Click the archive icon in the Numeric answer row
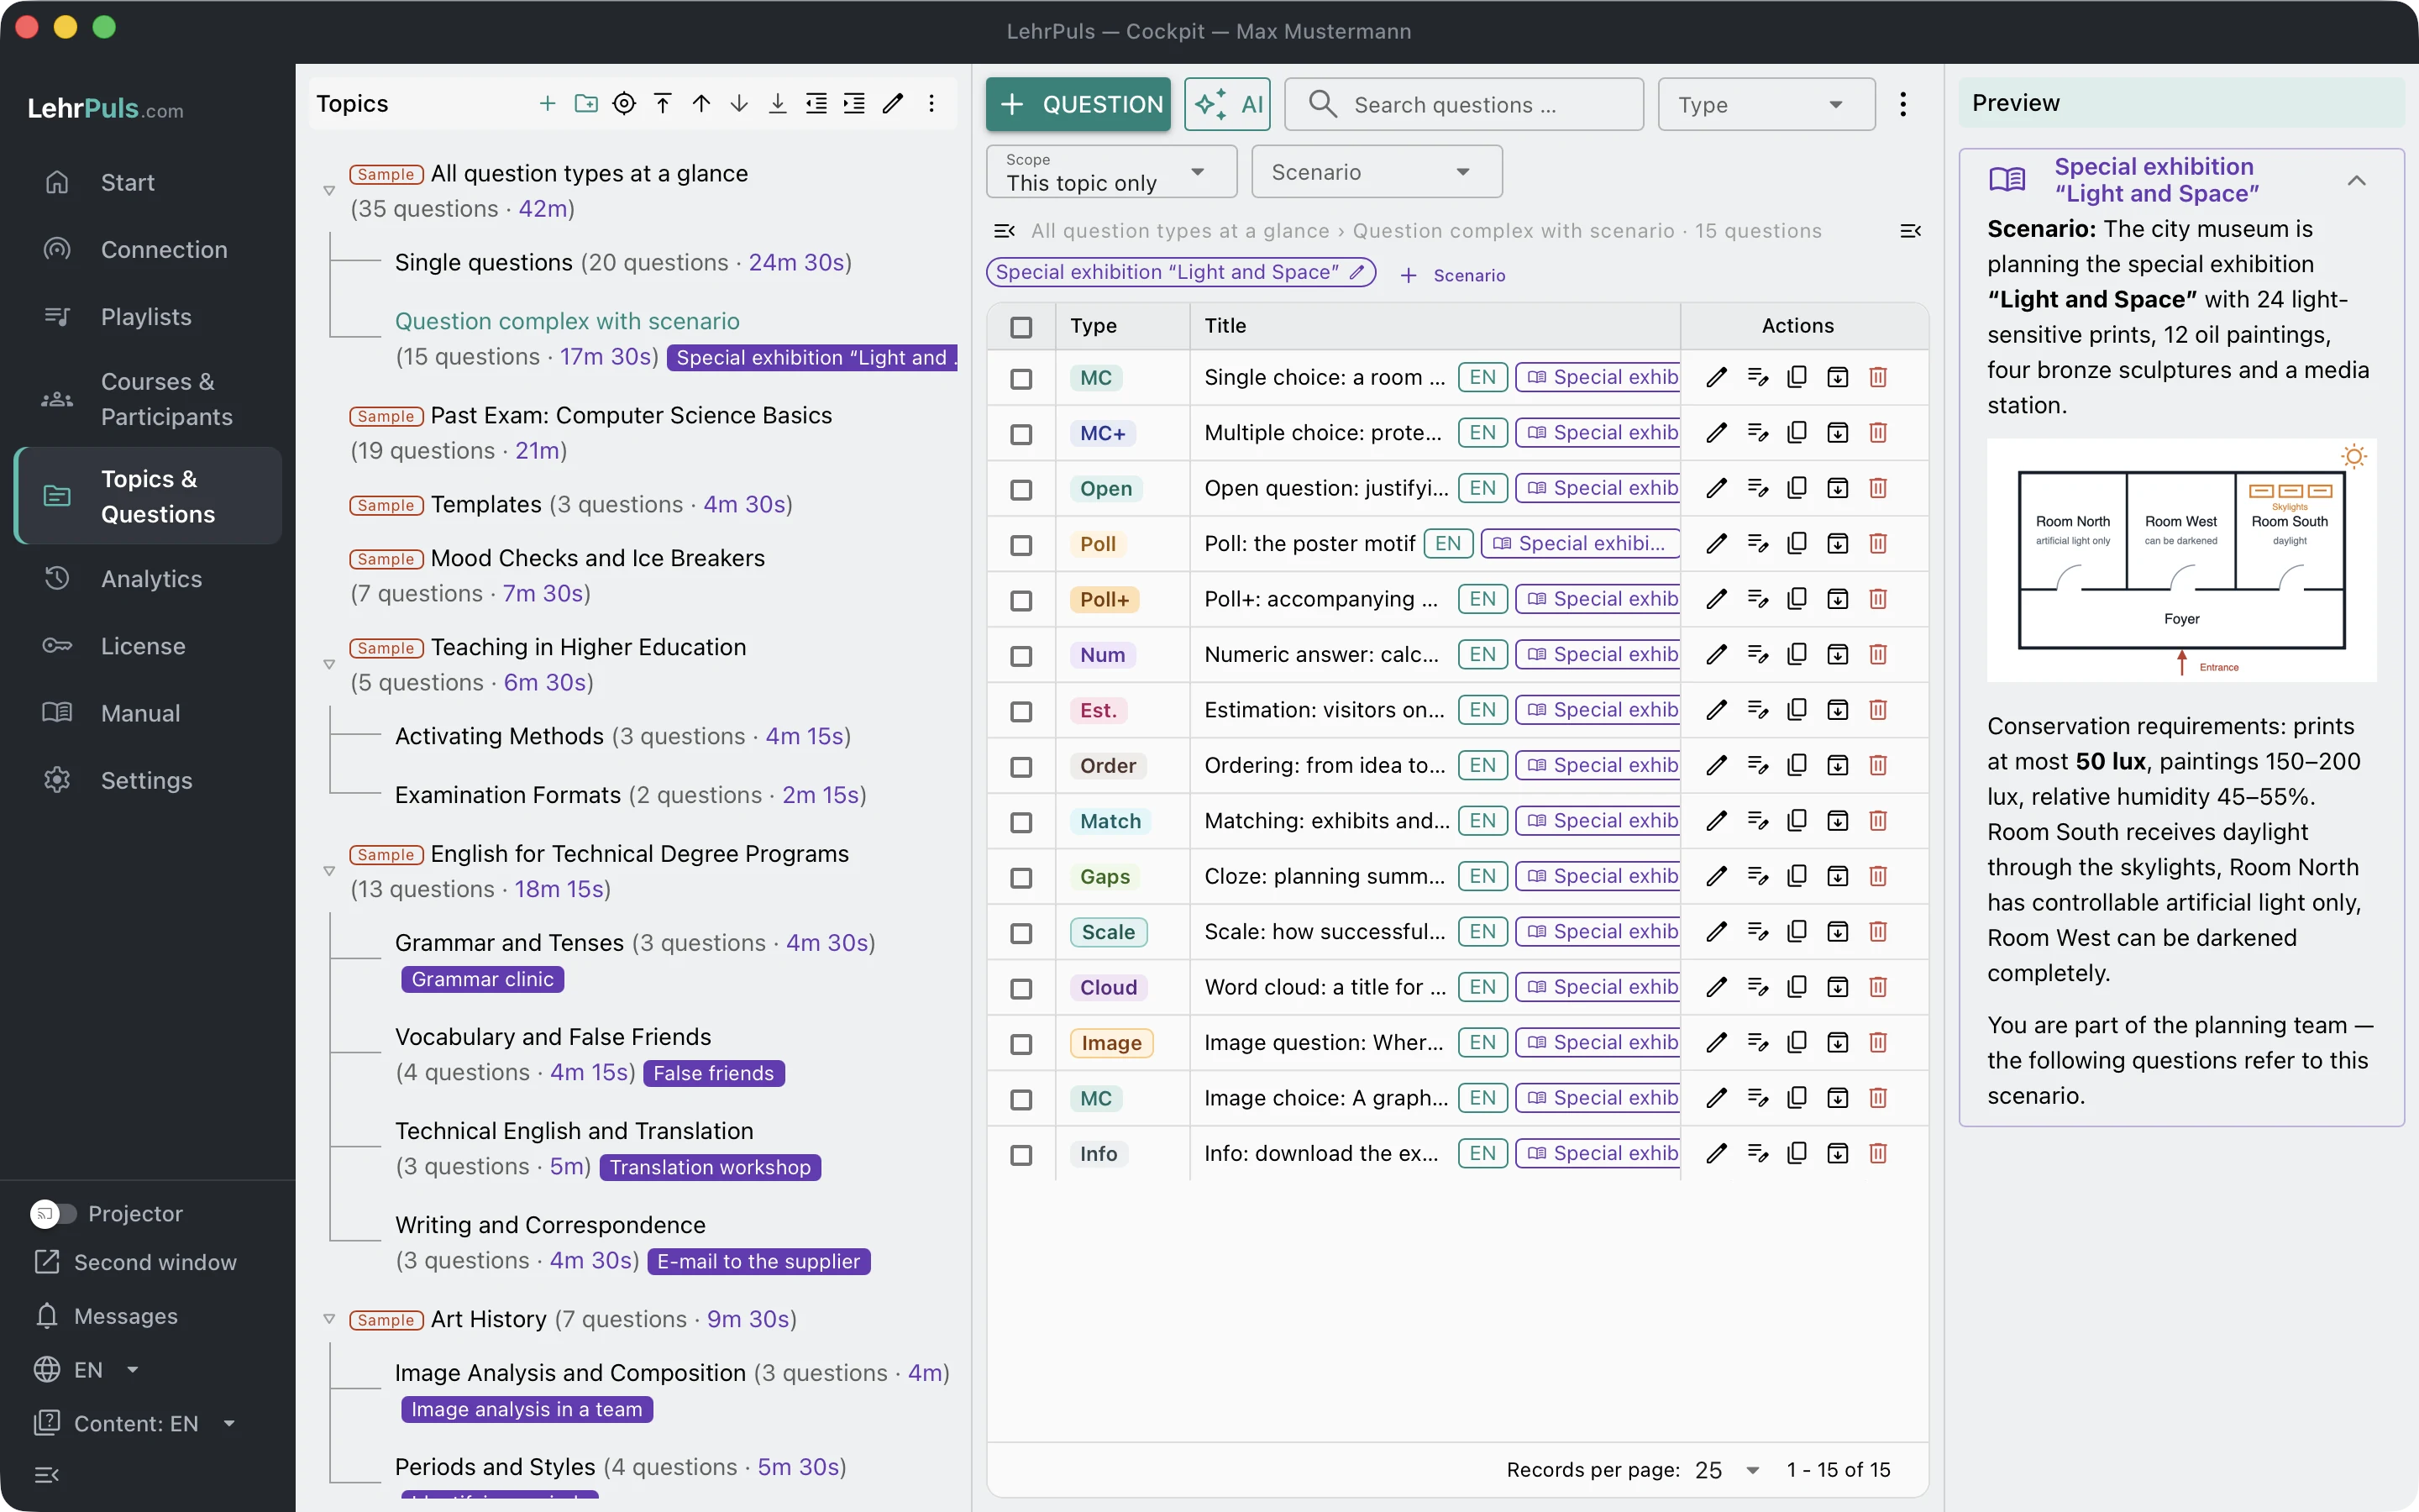This screenshot has height=1512, width=2419. tap(1837, 654)
